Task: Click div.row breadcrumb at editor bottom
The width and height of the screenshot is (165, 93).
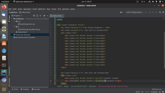Action: (x=92, y=86)
